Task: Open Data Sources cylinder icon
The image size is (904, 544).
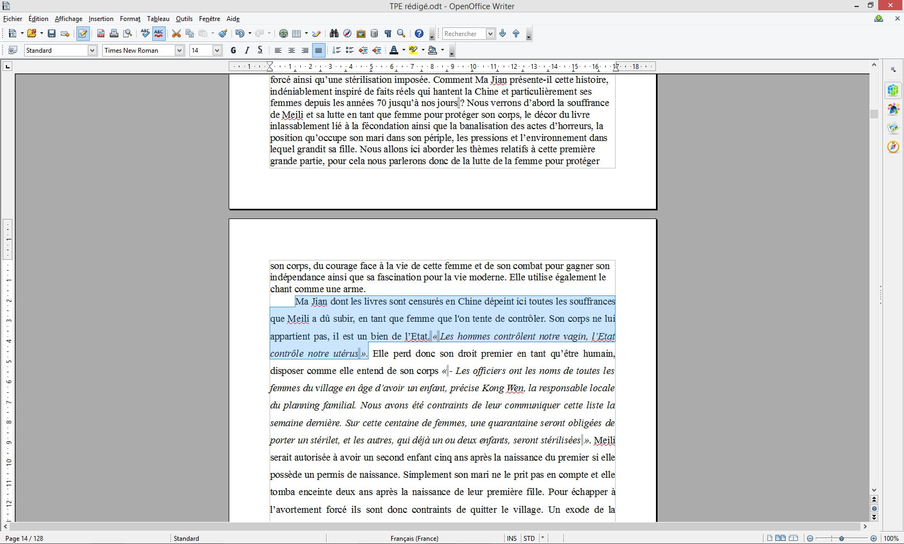Action: 375,34
